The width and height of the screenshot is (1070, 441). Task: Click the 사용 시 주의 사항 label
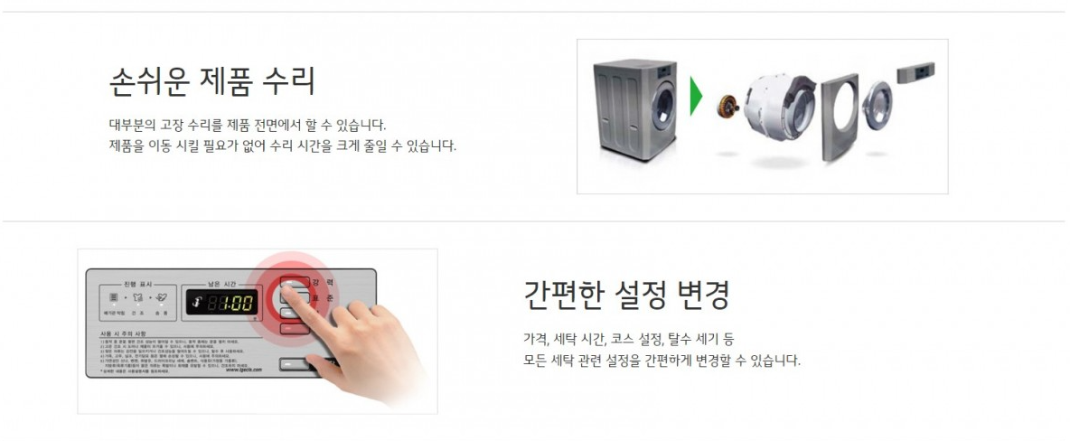[x=122, y=333]
